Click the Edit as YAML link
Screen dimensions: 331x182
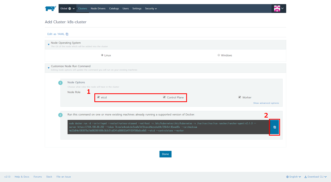58,34
